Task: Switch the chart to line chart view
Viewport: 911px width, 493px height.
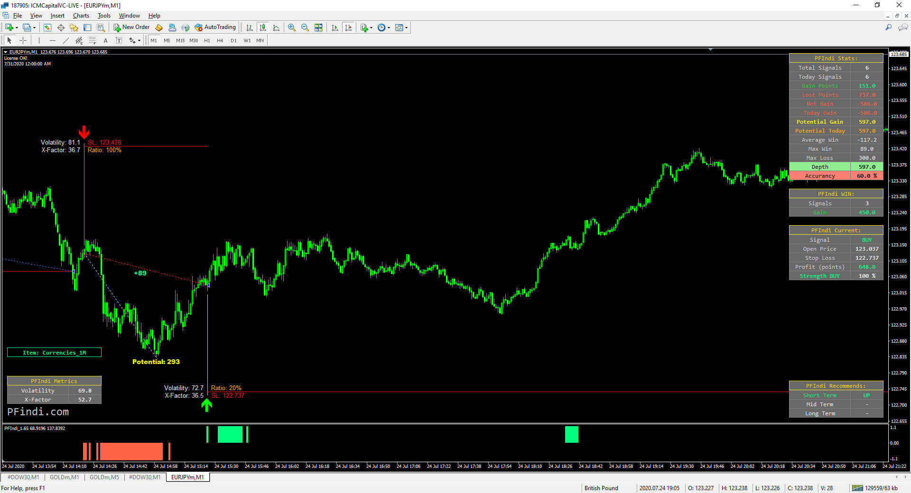Action: [276, 27]
